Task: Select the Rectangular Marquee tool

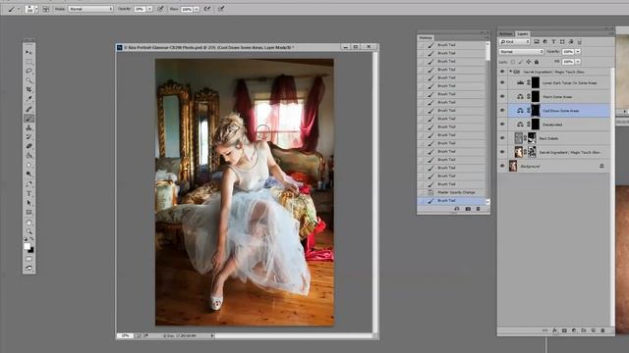Action: (29, 62)
